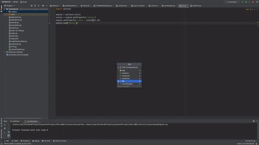
Task: Click the import pyttsx3 line in editor
Action: (63, 9)
